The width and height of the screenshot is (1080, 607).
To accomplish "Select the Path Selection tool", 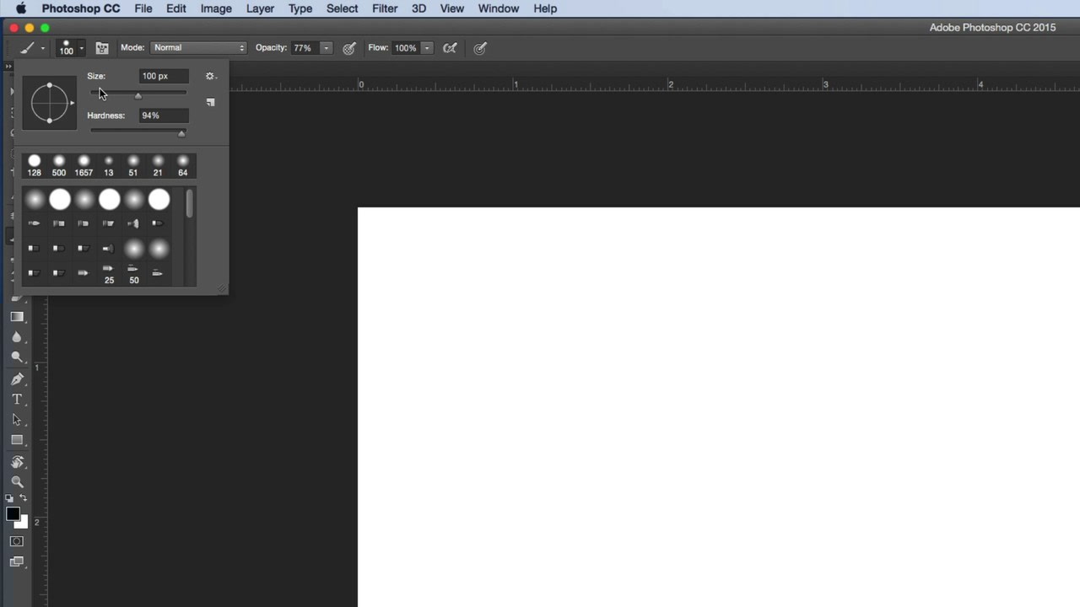I will (17, 419).
